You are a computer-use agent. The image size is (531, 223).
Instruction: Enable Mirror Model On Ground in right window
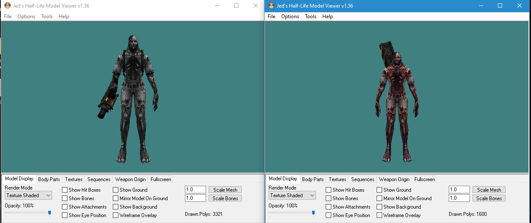380,198
